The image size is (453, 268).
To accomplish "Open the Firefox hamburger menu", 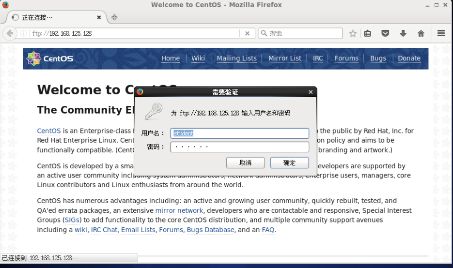I will click(x=441, y=33).
